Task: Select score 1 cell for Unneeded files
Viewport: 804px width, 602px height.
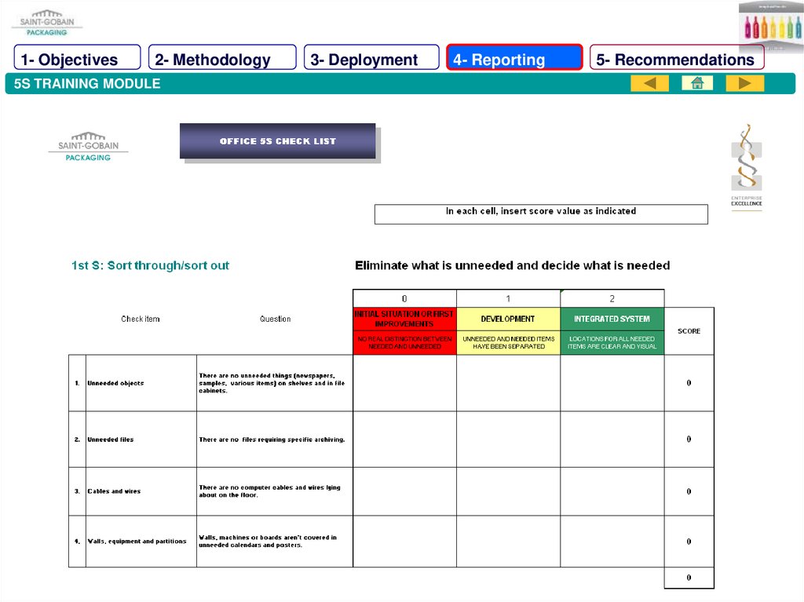Action: tap(508, 440)
